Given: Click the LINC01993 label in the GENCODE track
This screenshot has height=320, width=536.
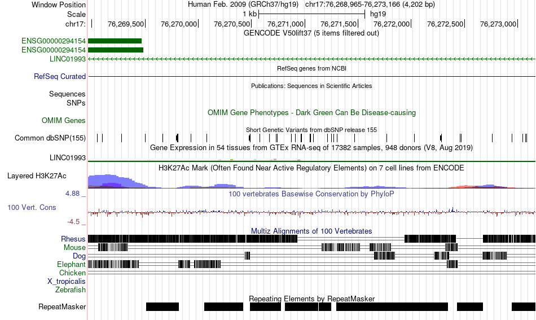Looking at the screenshot, I should coord(67,59).
